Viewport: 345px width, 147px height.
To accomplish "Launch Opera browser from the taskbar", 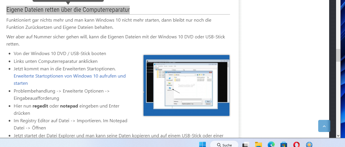I will click(x=297, y=144).
